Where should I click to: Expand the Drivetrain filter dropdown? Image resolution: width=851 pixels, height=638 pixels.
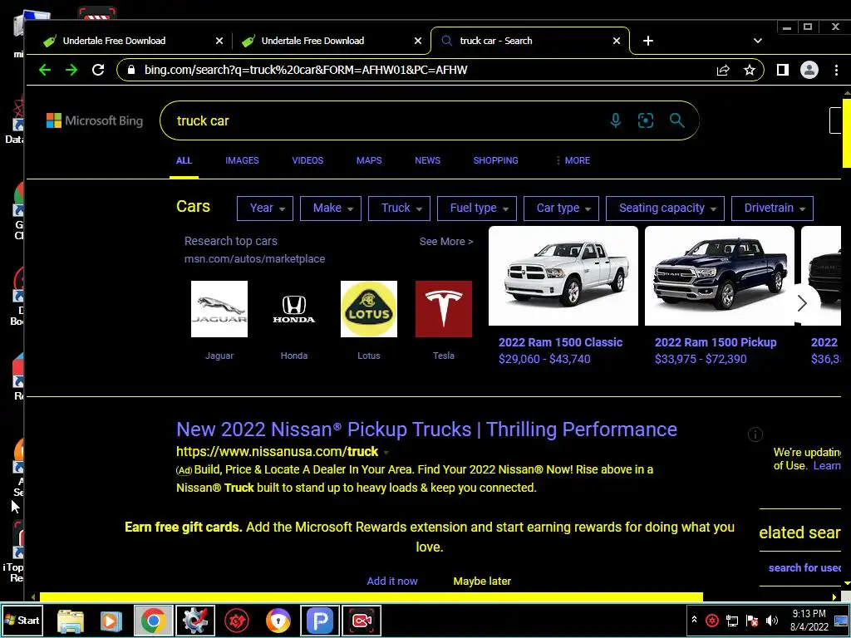(x=772, y=209)
